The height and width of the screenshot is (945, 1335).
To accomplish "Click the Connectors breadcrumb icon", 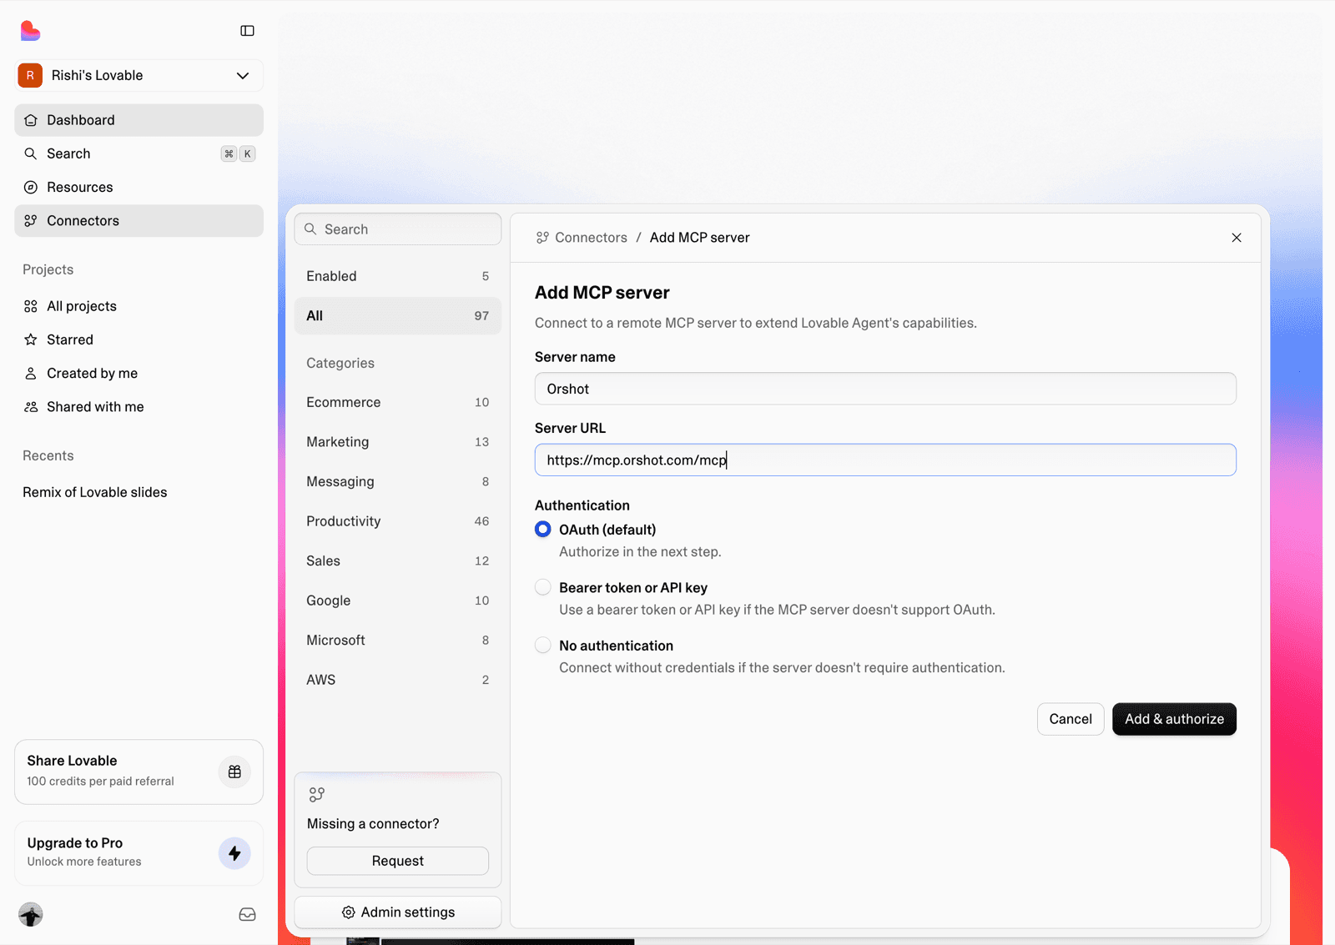I will [542, 238].
